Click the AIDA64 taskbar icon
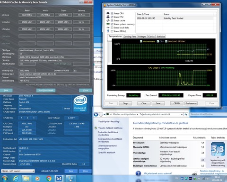The image size is (227, 182). [x=59, y=179]
